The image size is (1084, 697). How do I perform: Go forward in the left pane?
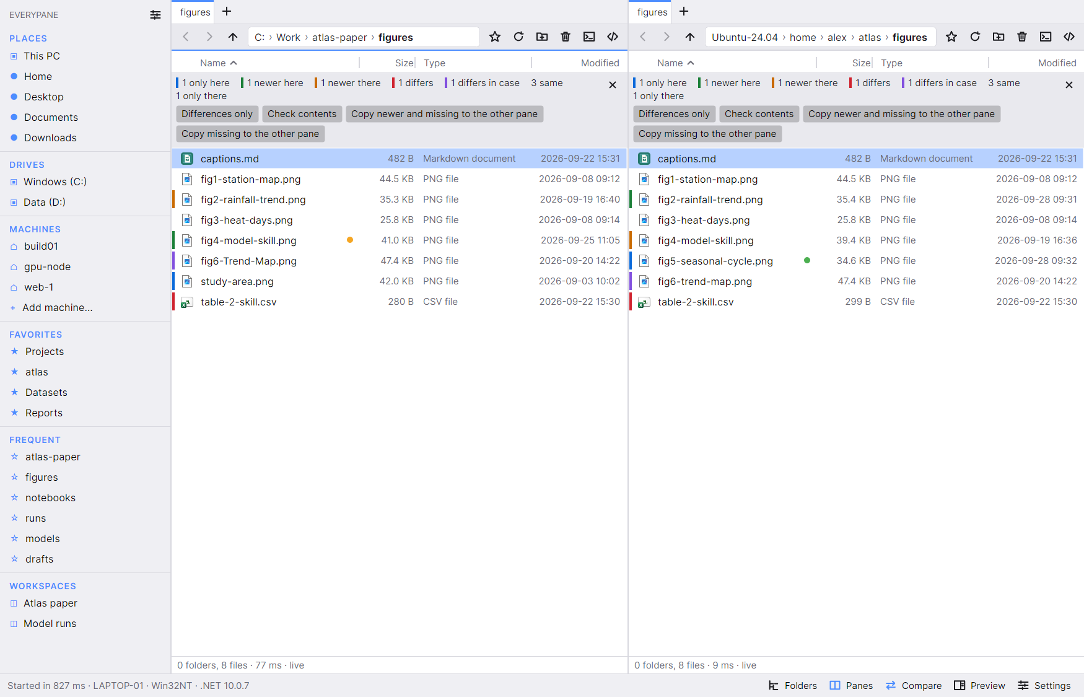(209, 37)
